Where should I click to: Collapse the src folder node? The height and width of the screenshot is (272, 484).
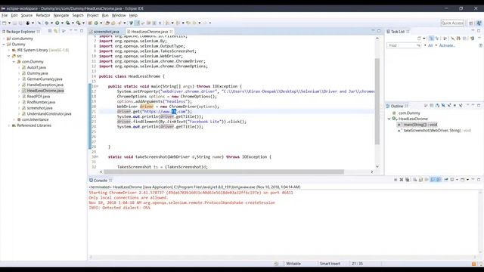tap(9, 56)
